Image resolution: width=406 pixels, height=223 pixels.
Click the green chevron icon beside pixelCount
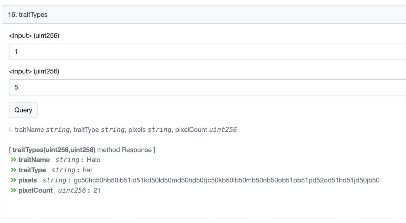click(14, 191)
